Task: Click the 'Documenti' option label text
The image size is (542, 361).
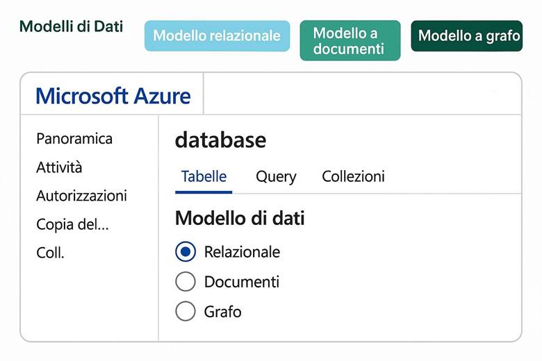Action: [x=242, y=282]
